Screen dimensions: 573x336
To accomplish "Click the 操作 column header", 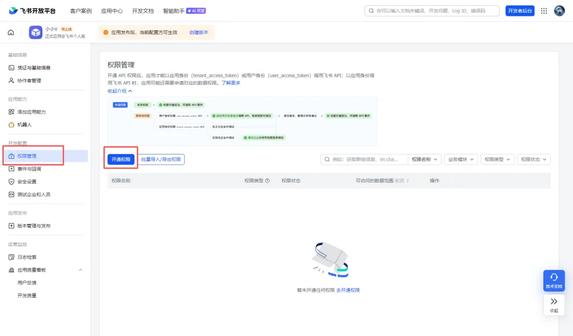I will point(435,180).
